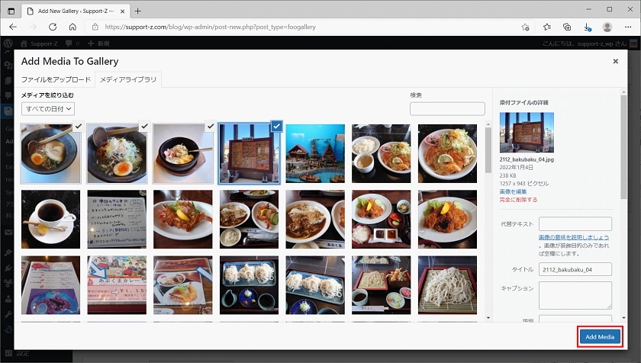The image size is (641, 363).
Task: Click the browser home icon
Action: coord(72,27)
